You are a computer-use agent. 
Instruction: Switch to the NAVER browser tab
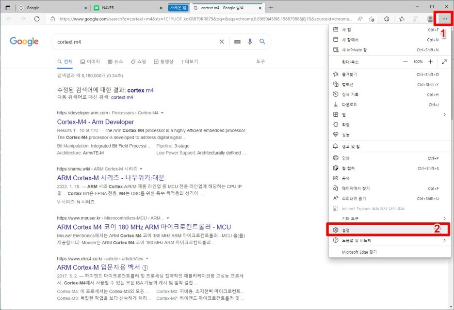tap(129, 8)
